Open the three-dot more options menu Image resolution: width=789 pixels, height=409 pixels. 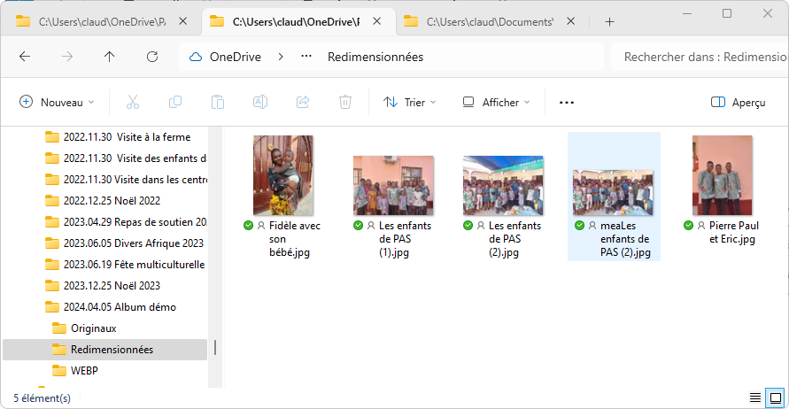567,103
